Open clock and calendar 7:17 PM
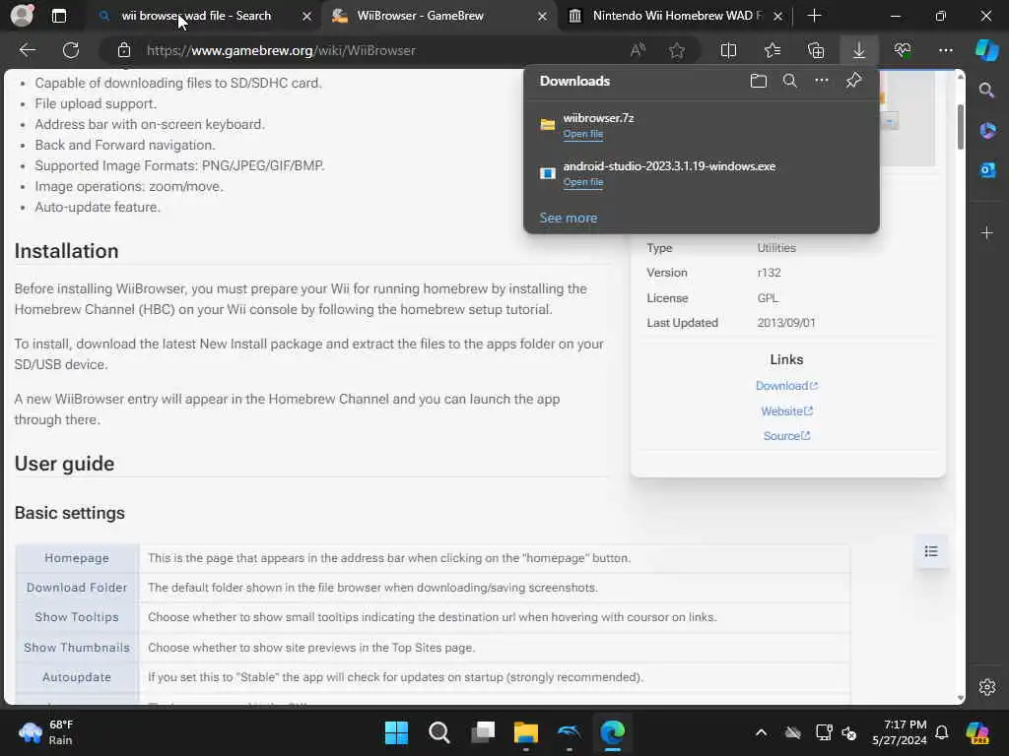This screenshot has width=1009, height=756. [x=899, y=732]
